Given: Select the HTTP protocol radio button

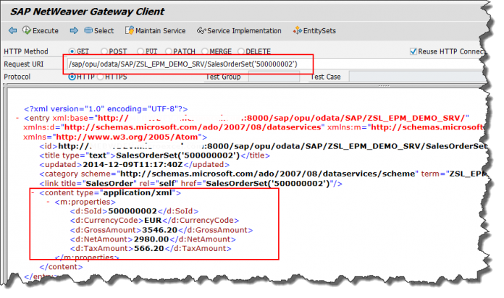Looking at the screenshot, I should pyautogui.click(x=72, y=77).
